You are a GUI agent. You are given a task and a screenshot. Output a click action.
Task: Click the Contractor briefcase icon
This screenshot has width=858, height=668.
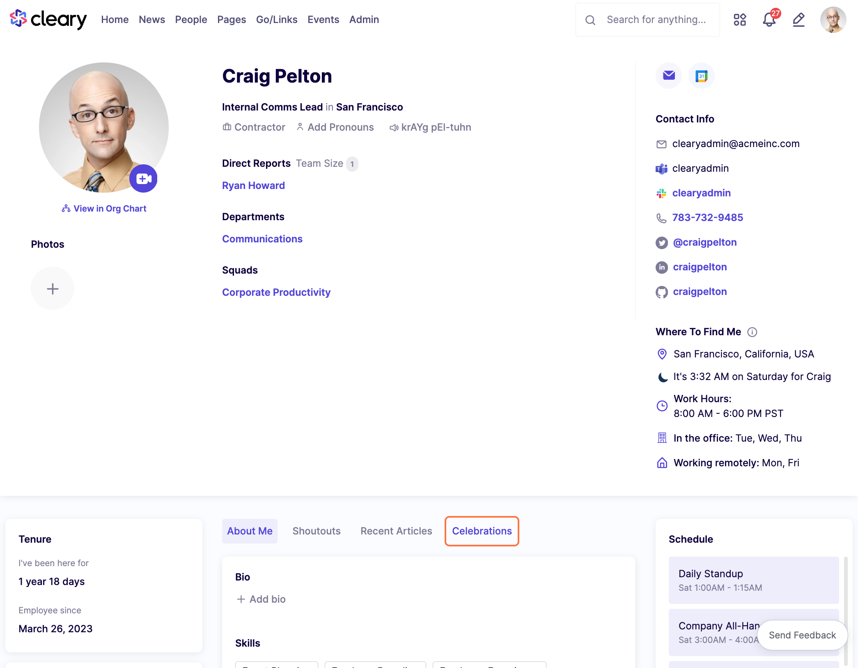227,127
